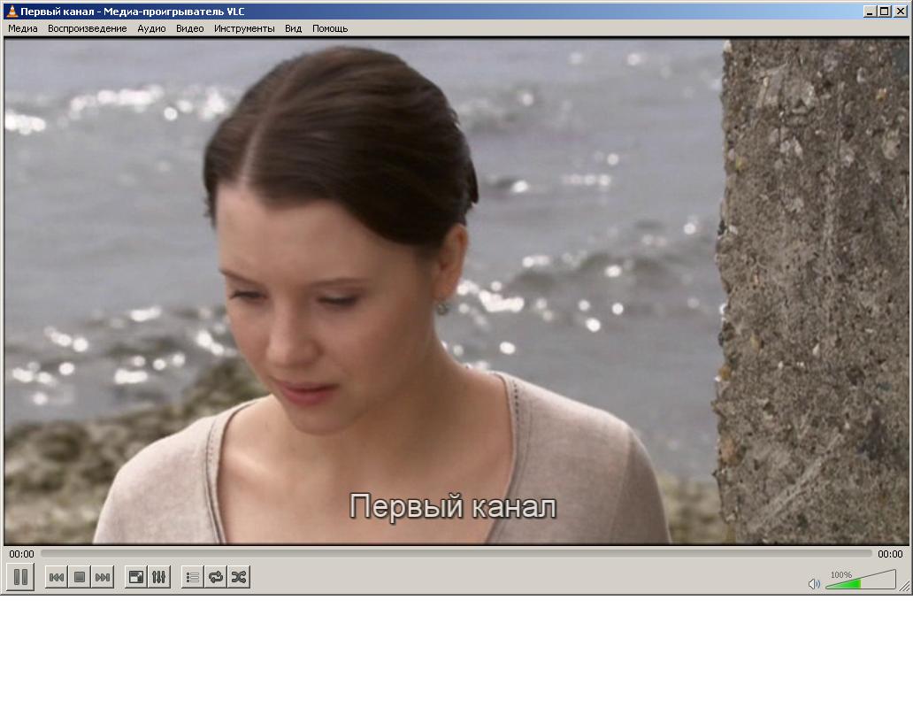The image size is (913, 723).
Task: Open the Помощь menu
Action: pyautogui.click(x=330, y=28)
